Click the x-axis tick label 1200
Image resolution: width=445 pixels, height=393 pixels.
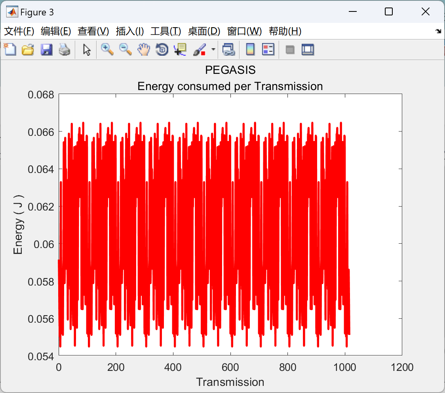click(402, 367)
